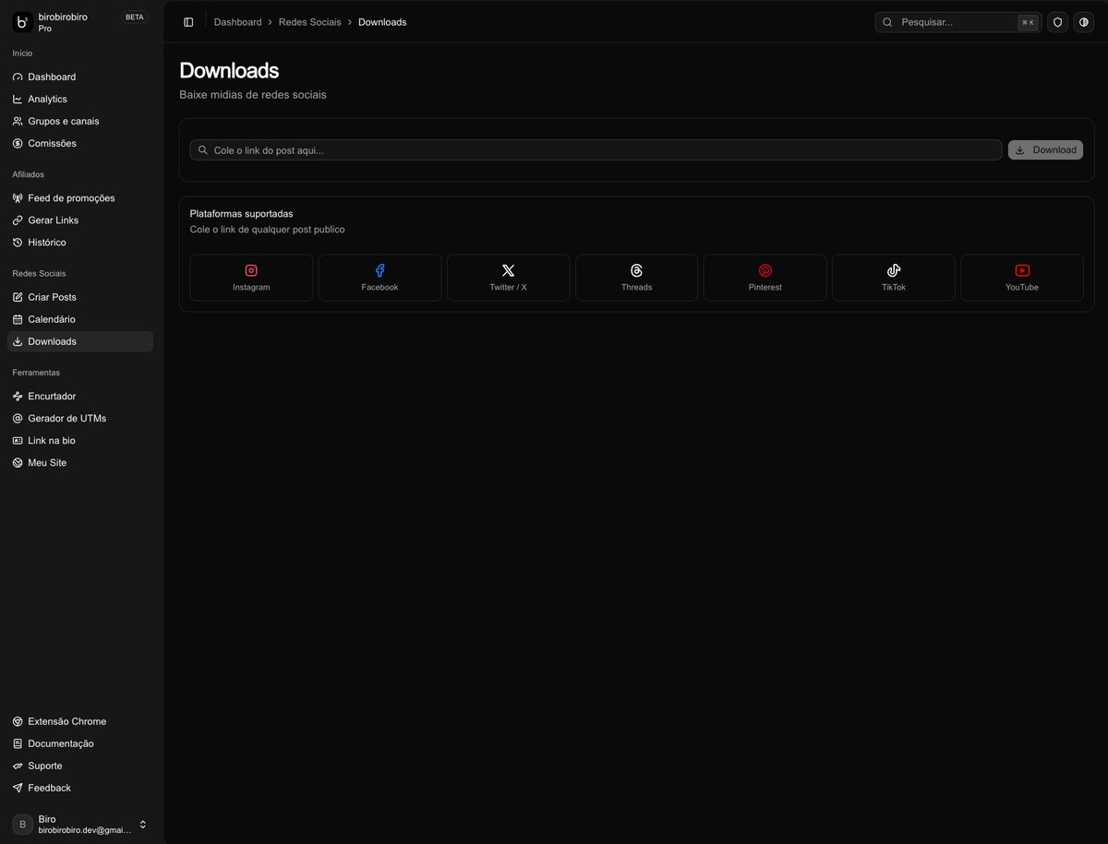Click the Download button
The height and width of the screenshot is (844, 1108).
click(1045, 149)
